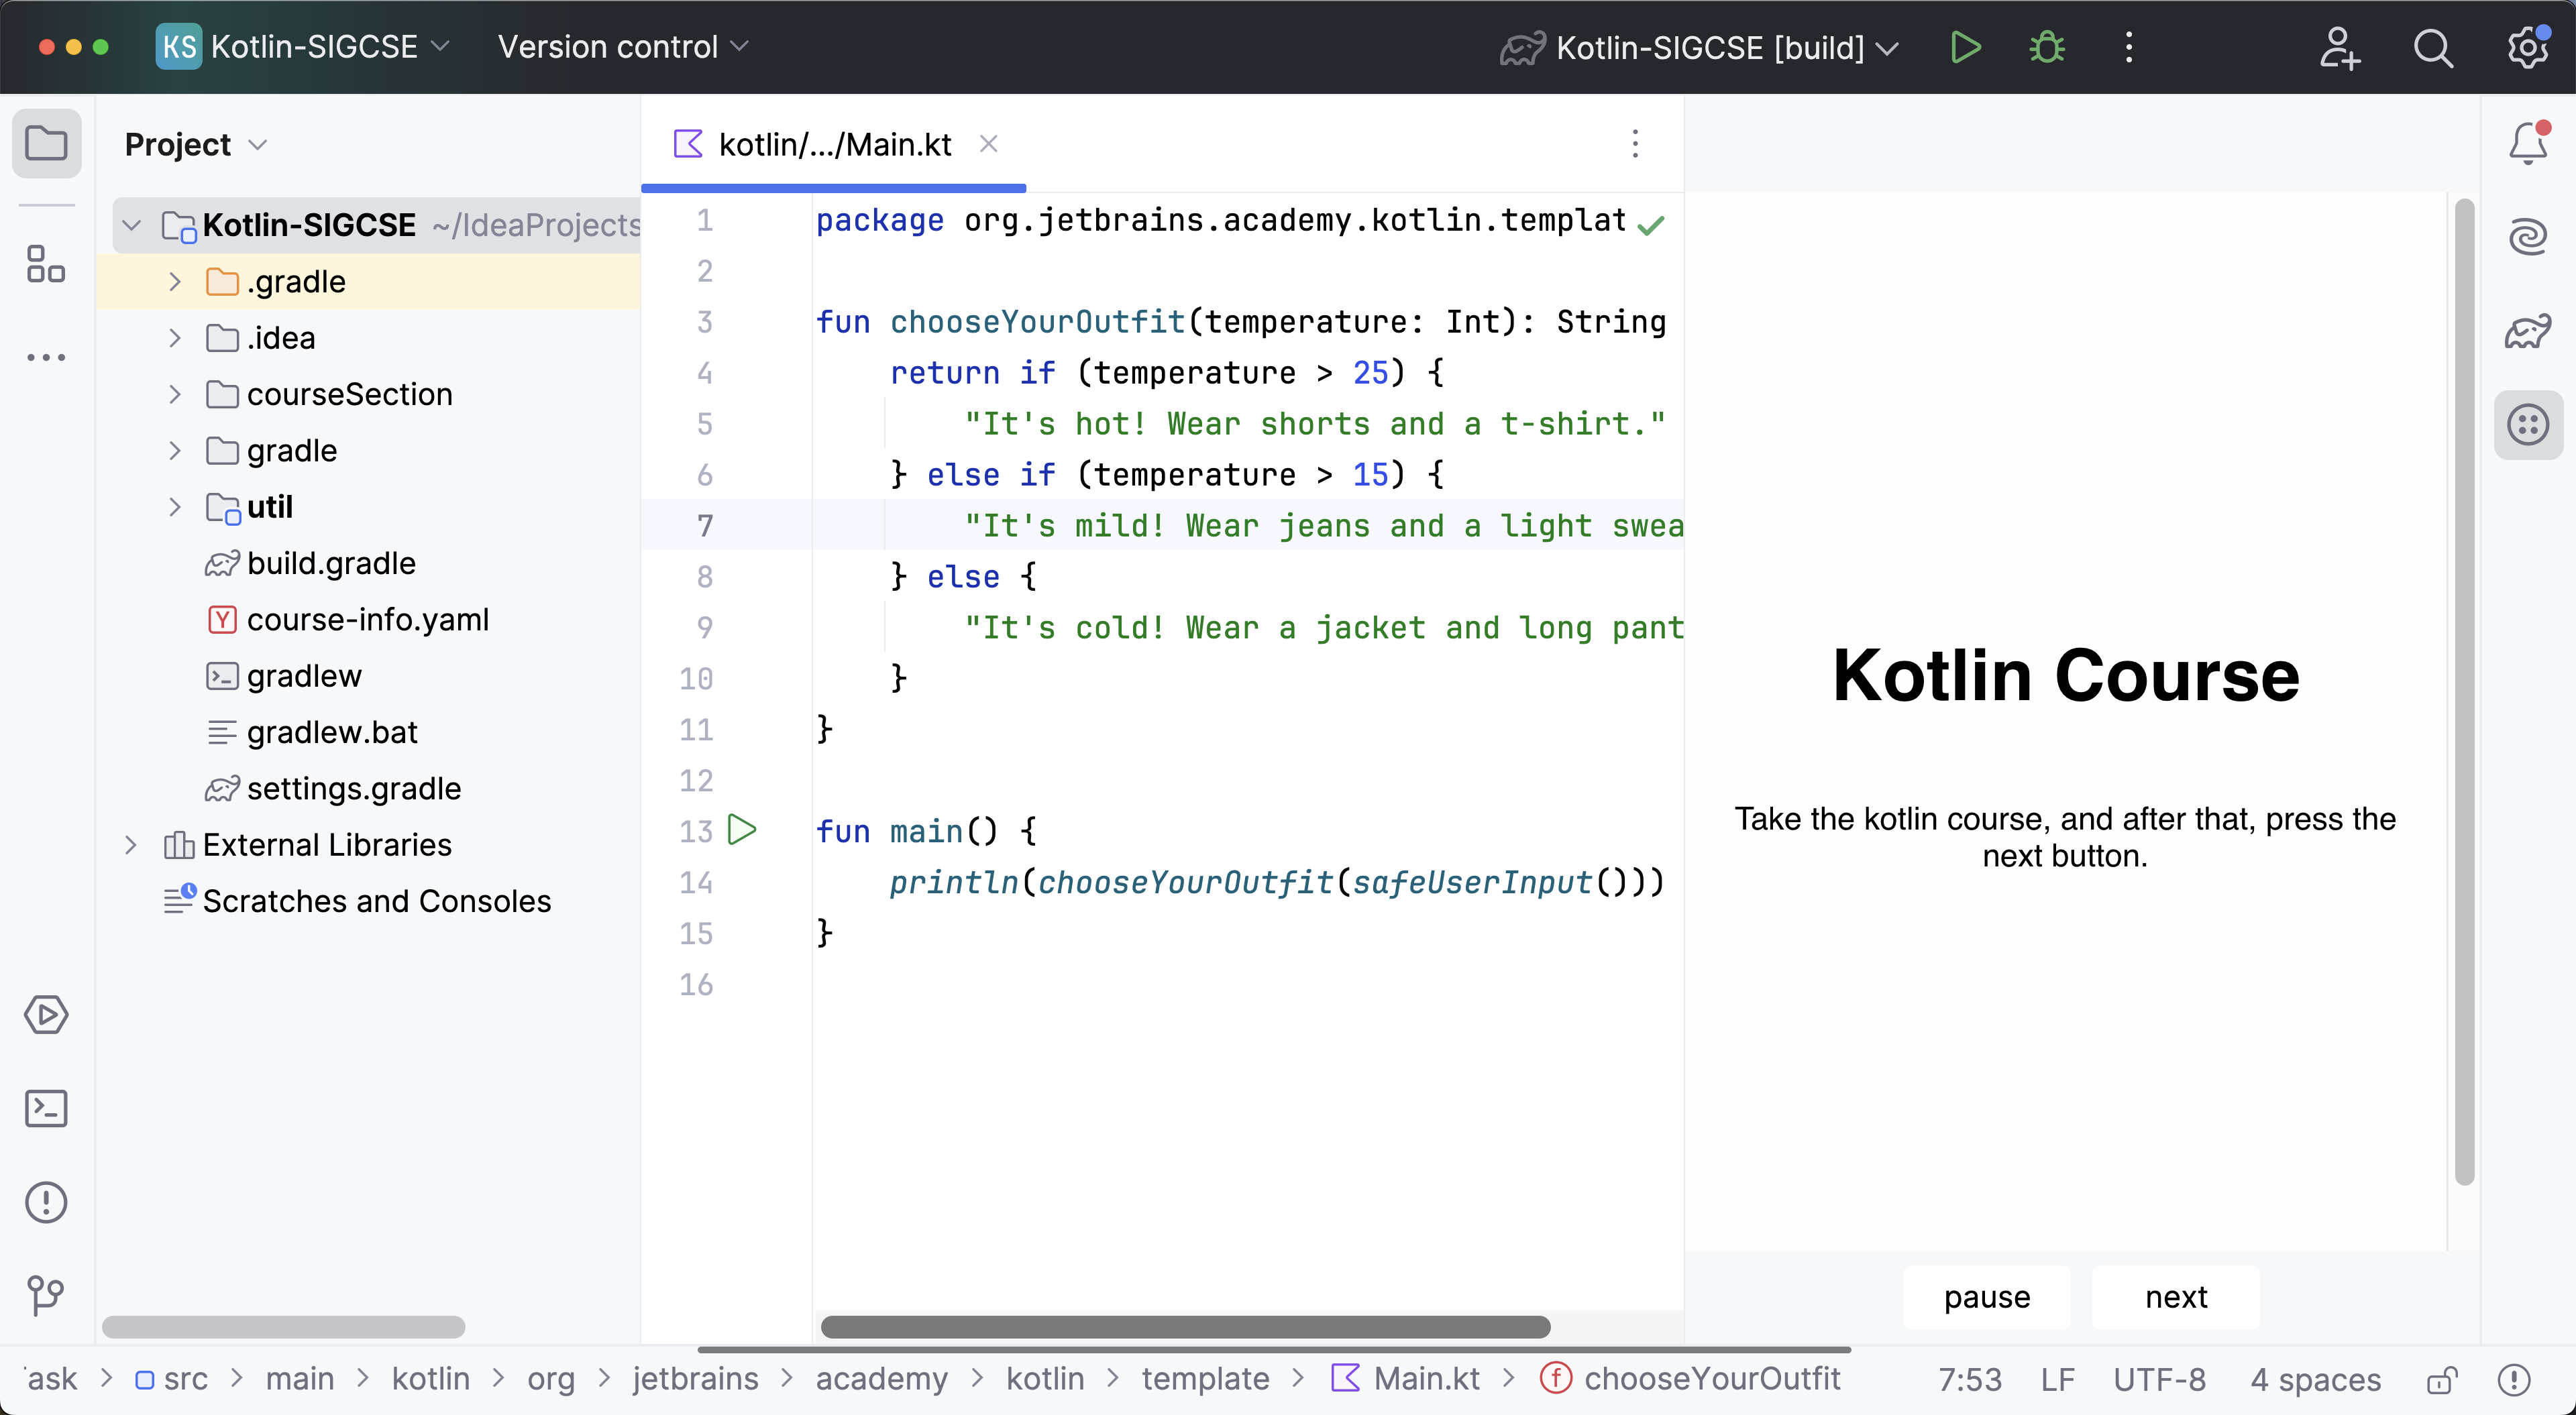Image resolution: width=2576 pixels, height=1415 pixels.
Task: Show more tool windows ellipsis
Action: click(46, 357)
